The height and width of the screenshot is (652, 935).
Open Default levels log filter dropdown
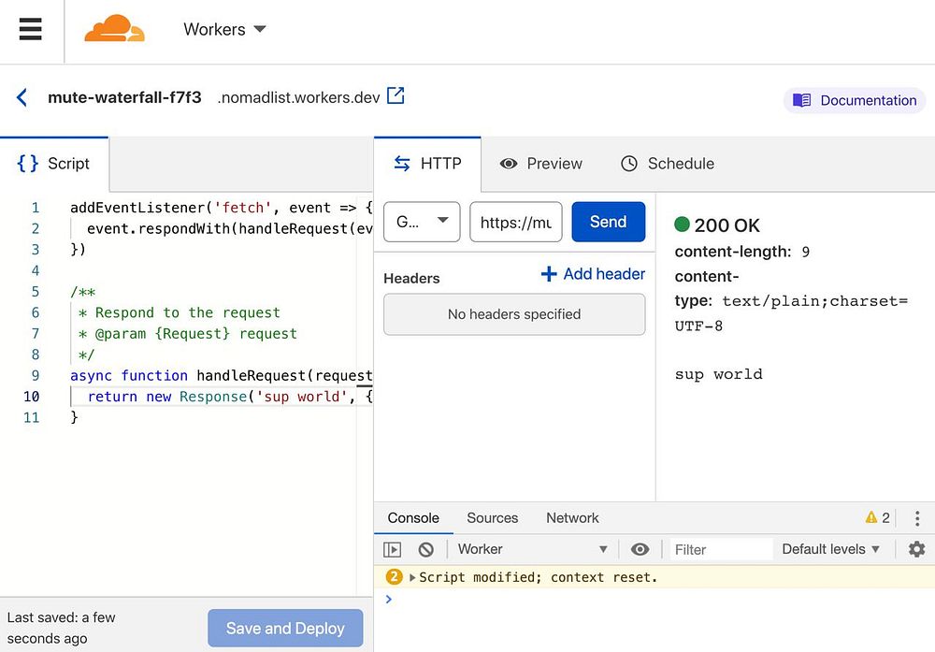click(x=831, y=549)
